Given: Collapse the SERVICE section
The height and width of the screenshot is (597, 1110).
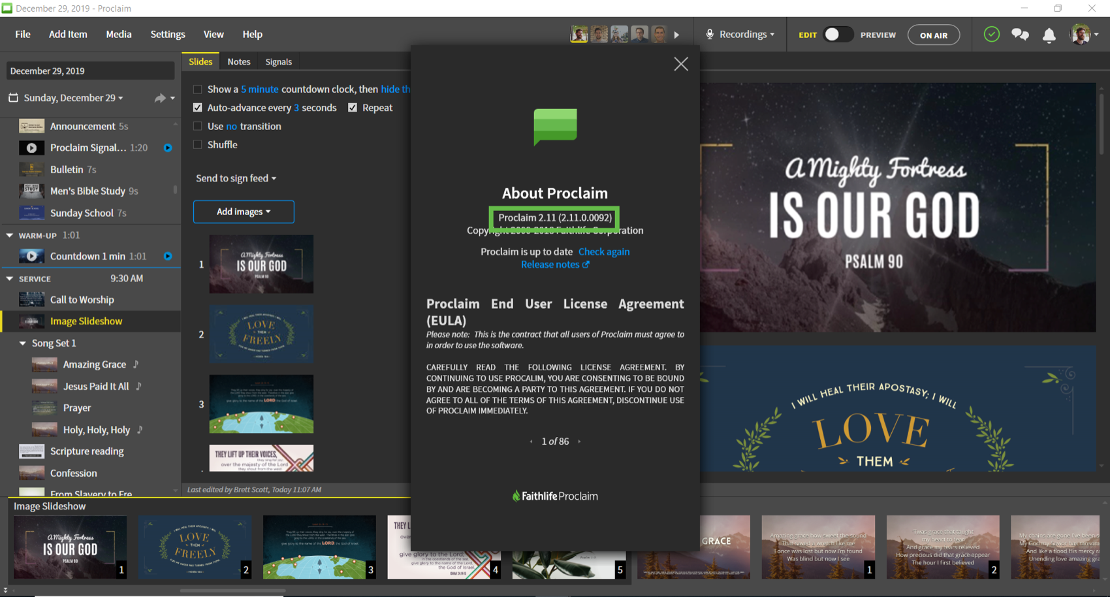Looking at the screenshot, I should pos(9,278).
